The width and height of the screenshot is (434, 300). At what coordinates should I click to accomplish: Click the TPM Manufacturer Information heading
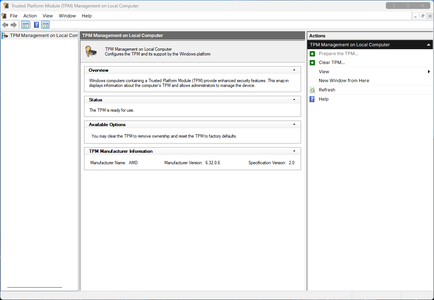121,151
